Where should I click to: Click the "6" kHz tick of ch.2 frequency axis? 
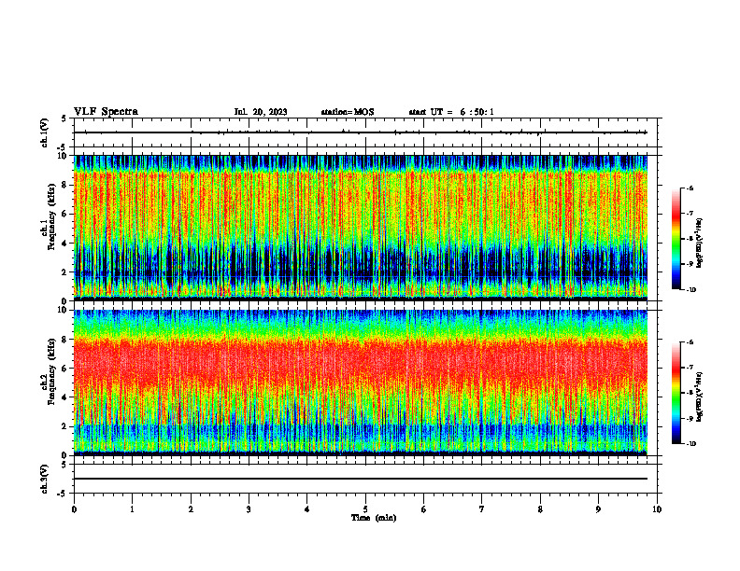[x=64, y=369]
